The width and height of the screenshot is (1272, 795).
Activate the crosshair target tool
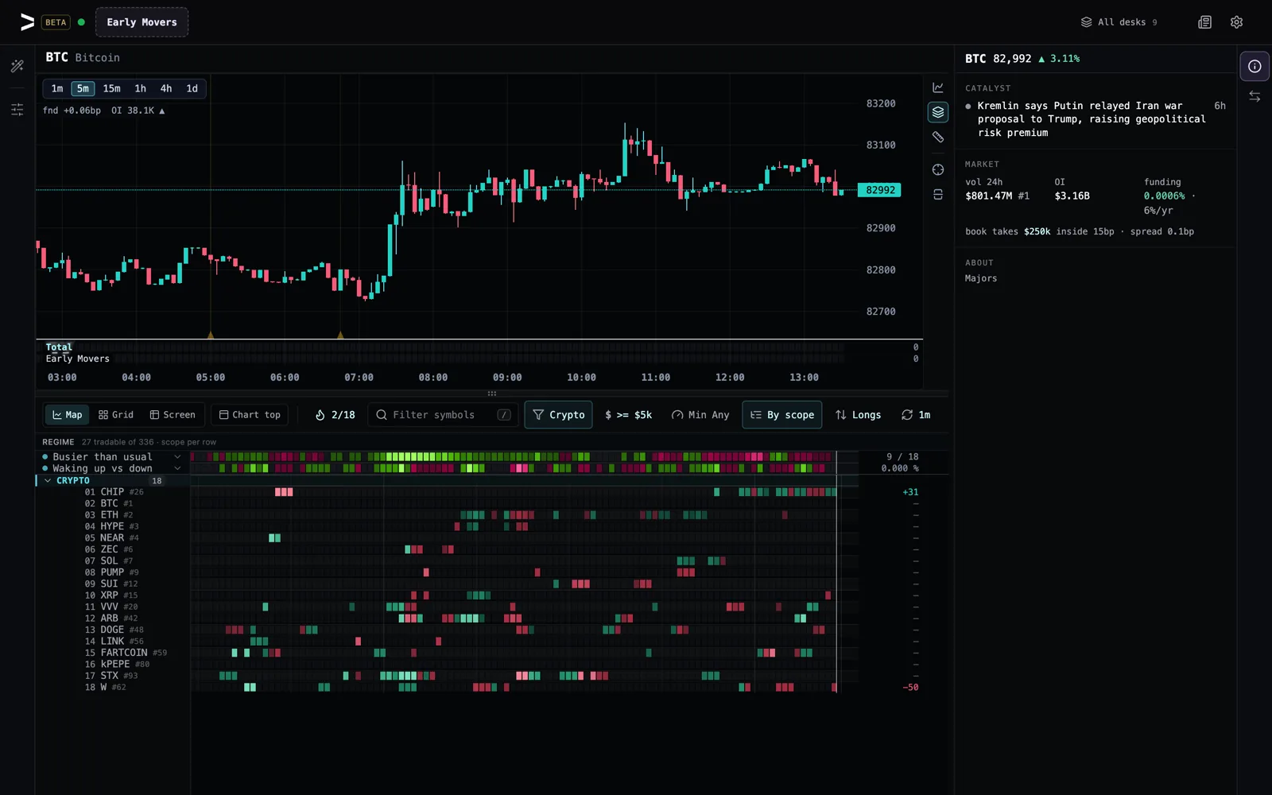938,169
